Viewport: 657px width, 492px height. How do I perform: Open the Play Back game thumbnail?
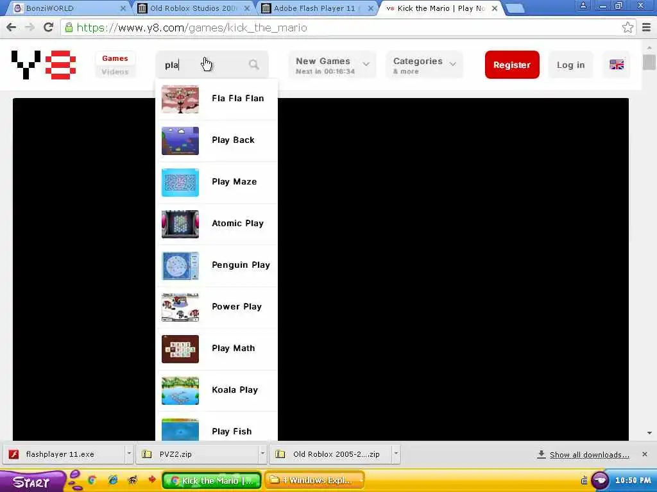click(180, 140)
